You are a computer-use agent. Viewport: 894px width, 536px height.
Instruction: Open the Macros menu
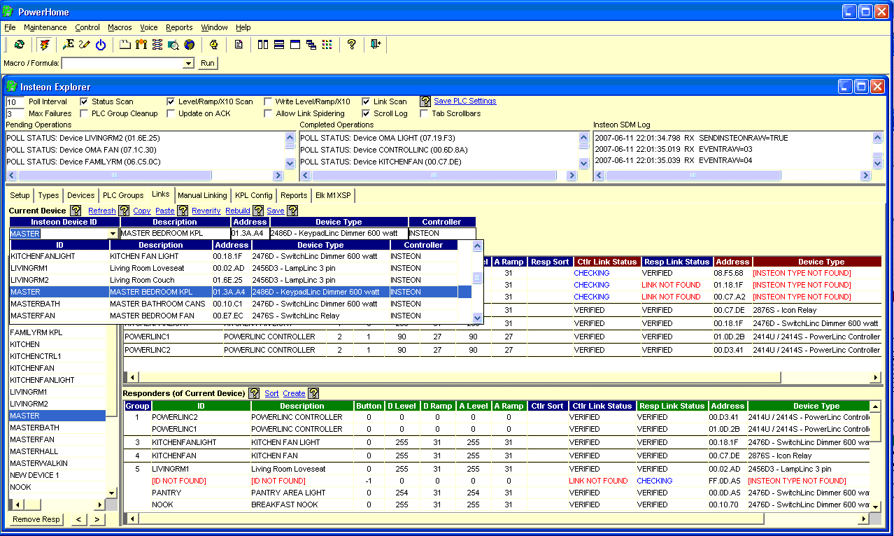click(x=120, y=27)
